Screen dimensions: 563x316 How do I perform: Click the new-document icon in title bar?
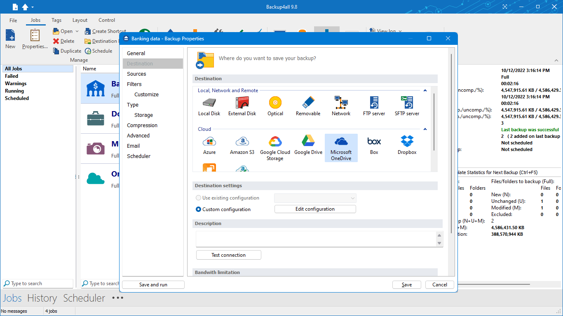click(15, 7)
